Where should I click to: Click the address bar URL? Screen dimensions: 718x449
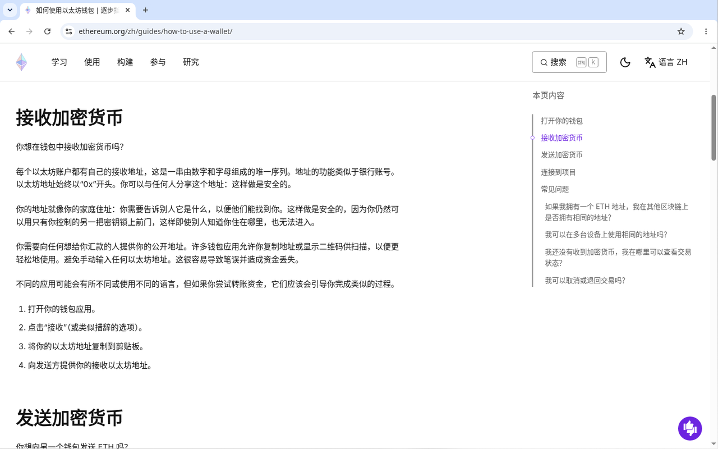click(155, 31)
